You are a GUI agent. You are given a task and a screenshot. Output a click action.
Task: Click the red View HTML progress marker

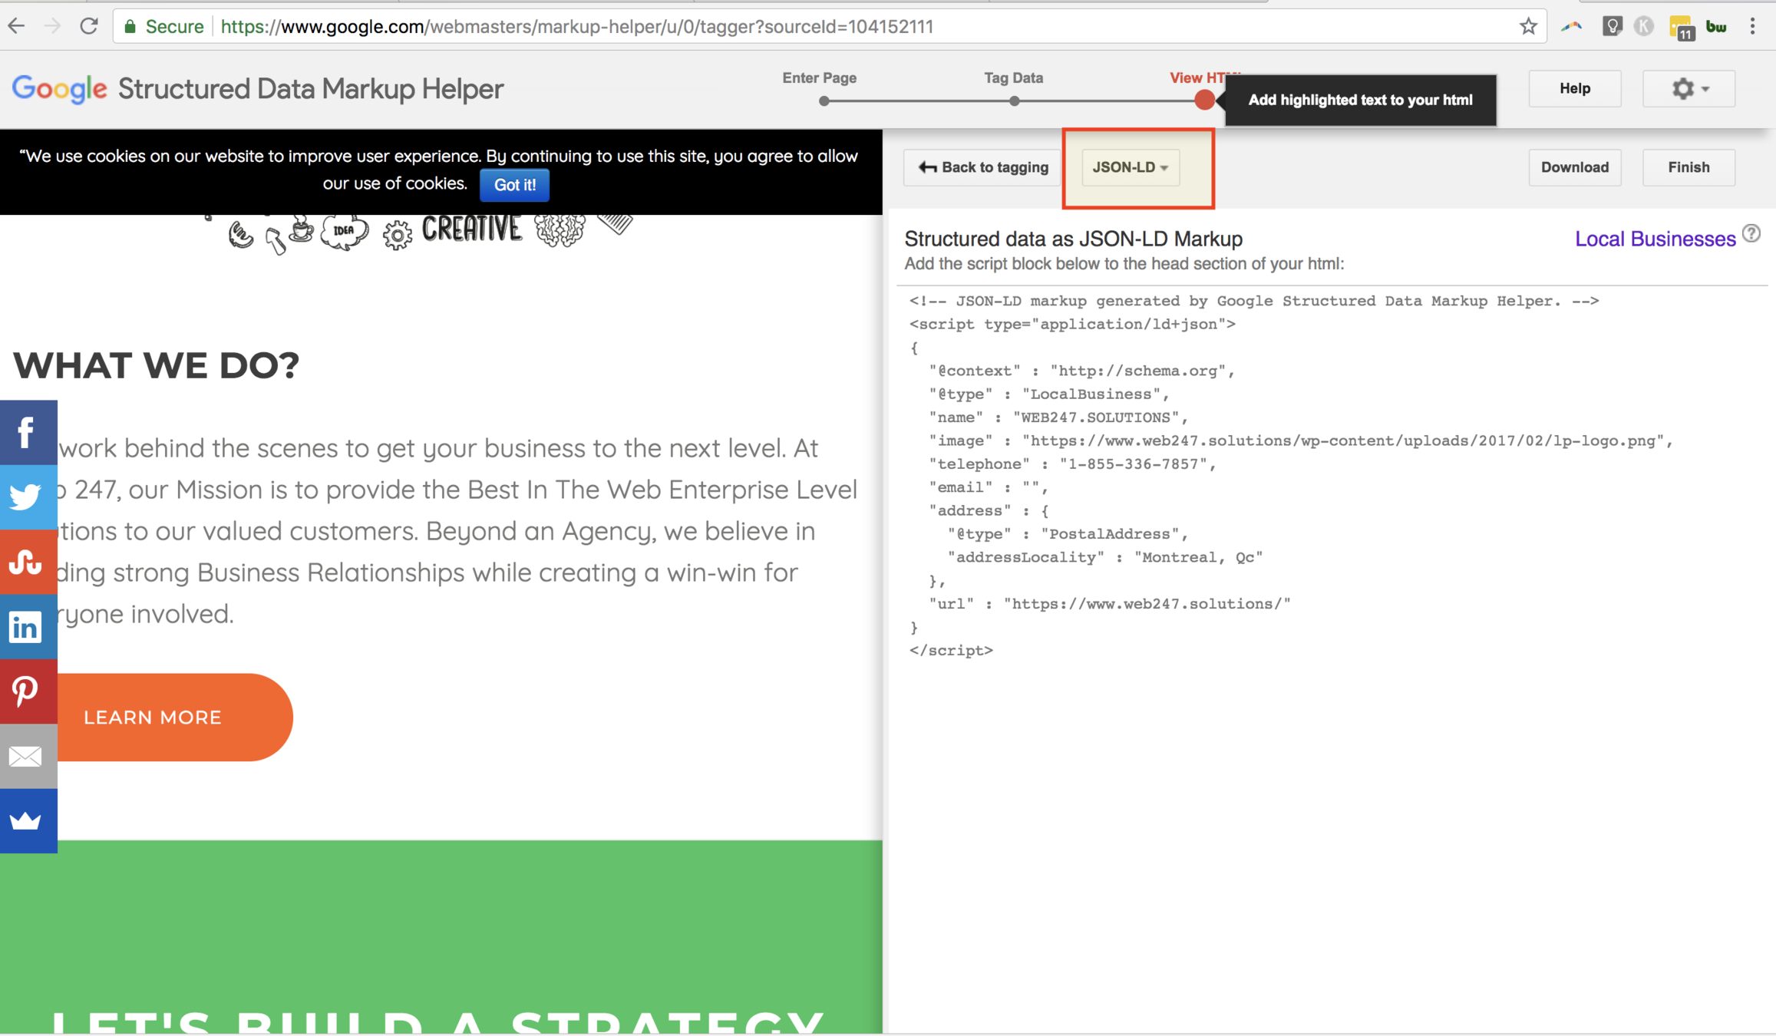pyautogui.click(x=1203, y=100)
